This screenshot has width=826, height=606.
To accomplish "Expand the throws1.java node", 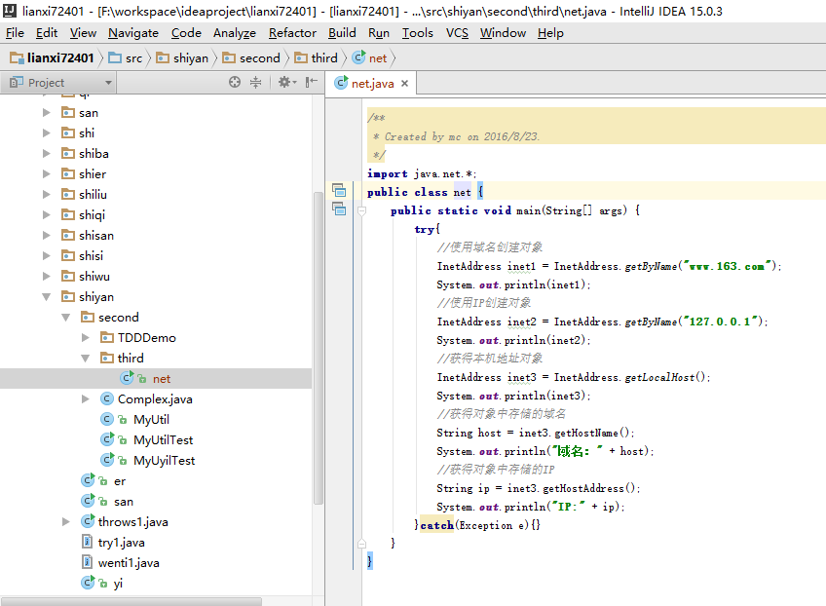I will (x=66, y=521).
